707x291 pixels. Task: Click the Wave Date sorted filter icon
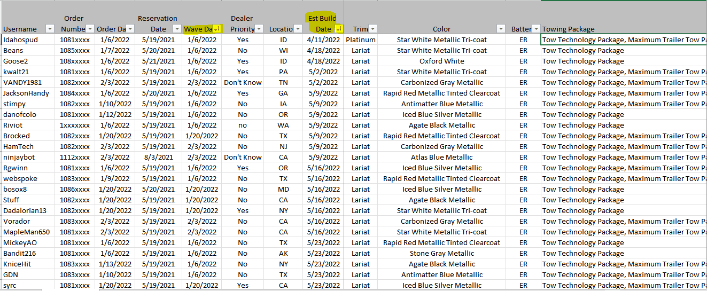click(216, 29)
